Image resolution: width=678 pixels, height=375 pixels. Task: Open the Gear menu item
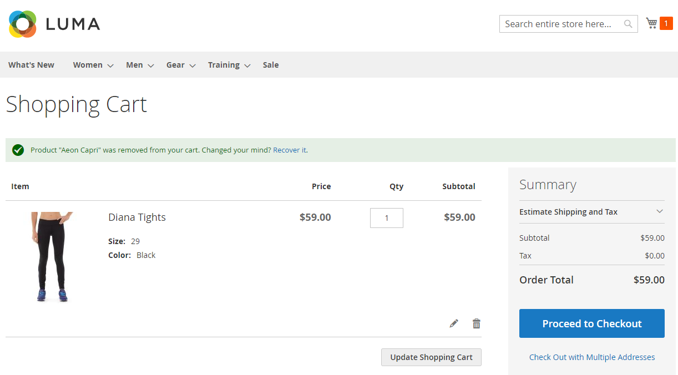click(175, 65)
